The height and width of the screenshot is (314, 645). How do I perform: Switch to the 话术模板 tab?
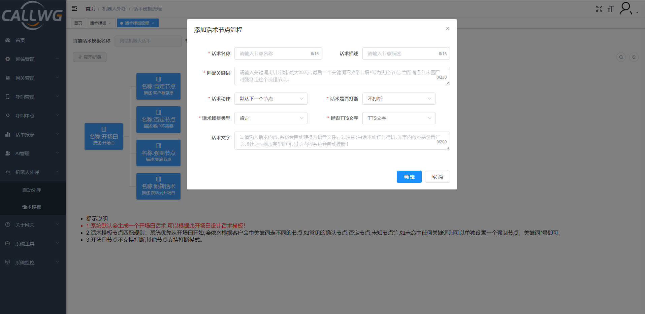[x=98, y=23]
